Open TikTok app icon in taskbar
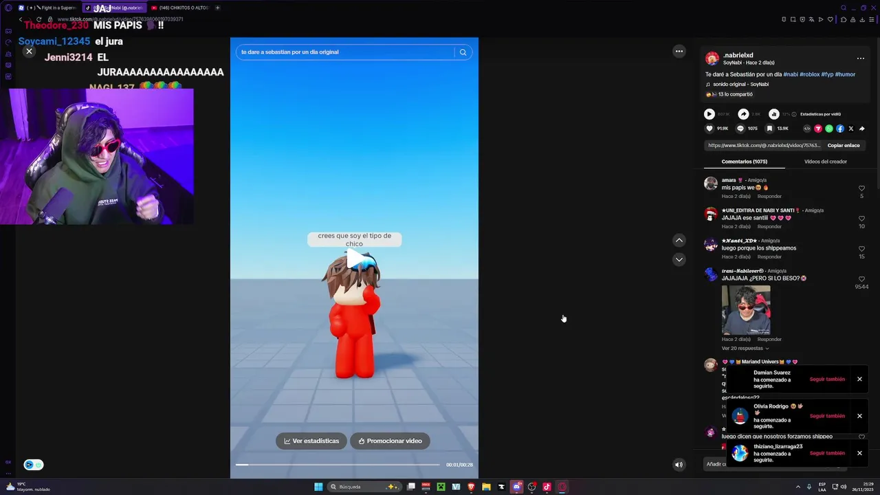 [x=547, y=487]
